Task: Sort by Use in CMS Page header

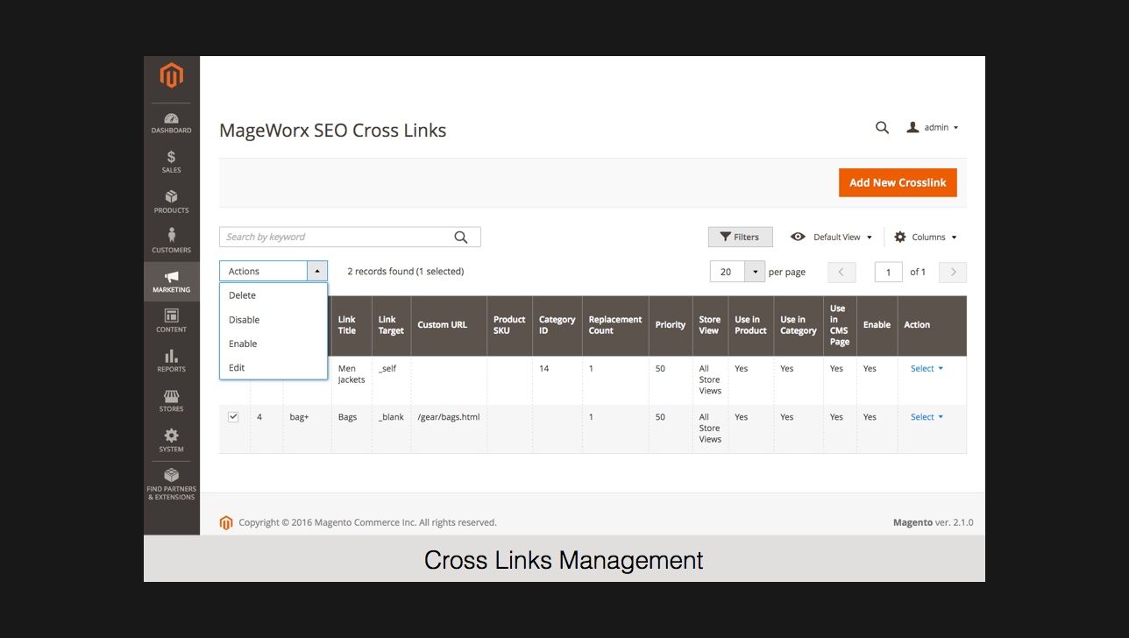Action: [840, 325]
